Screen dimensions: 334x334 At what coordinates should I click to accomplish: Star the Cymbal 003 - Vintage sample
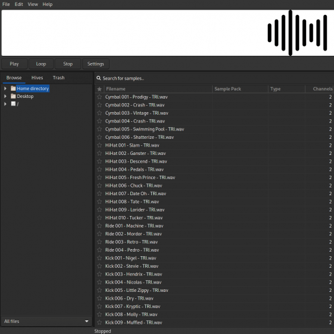pos(99,113)
